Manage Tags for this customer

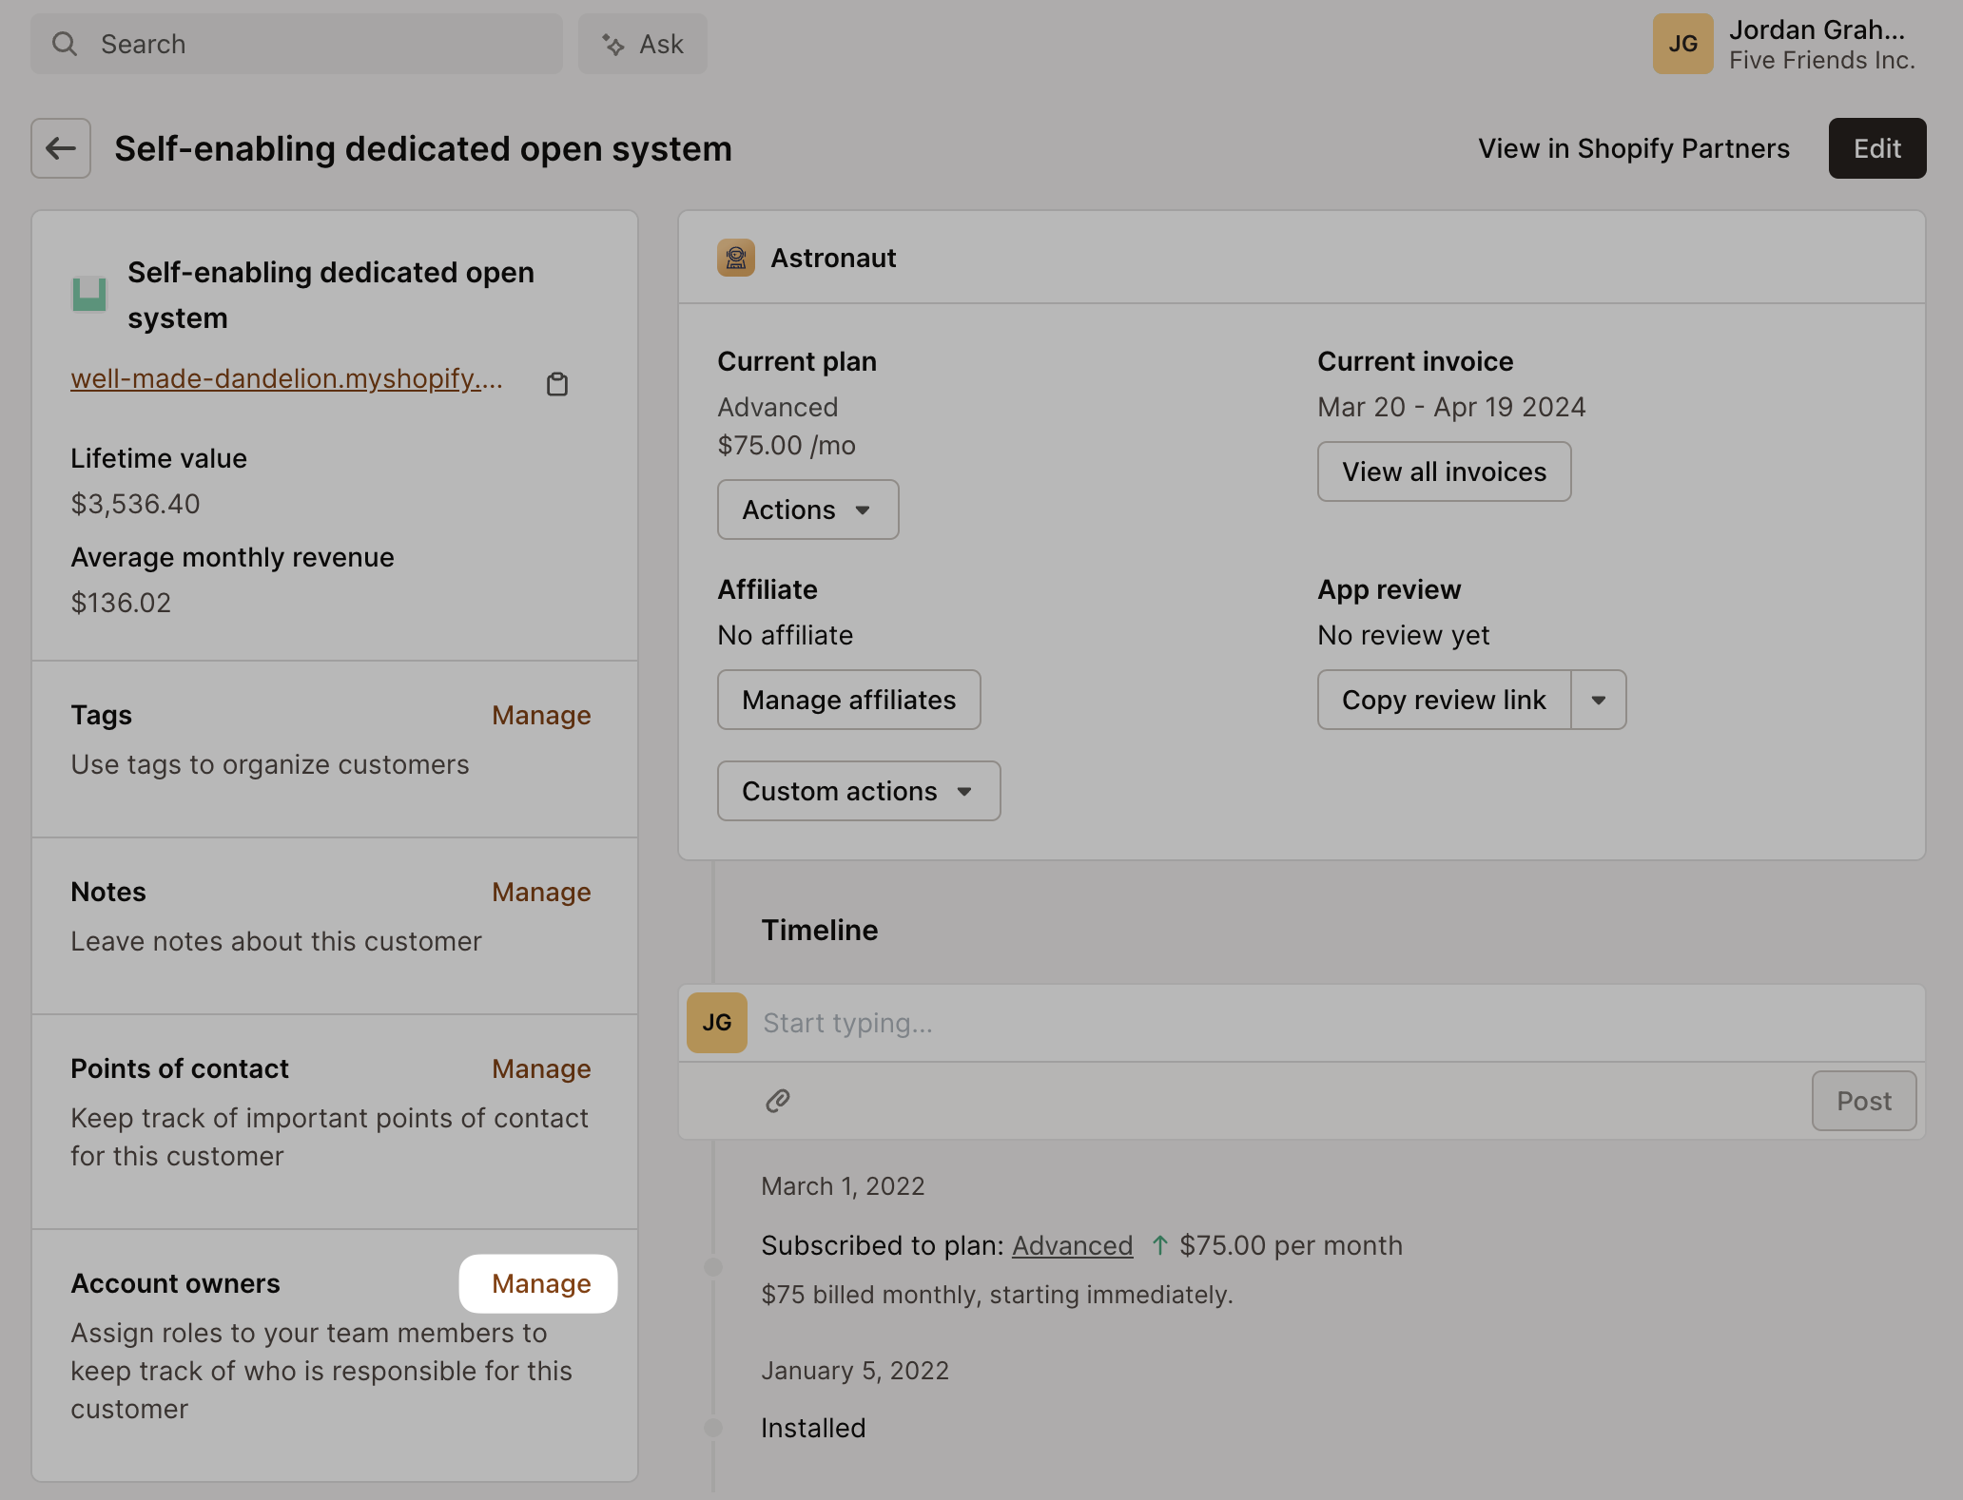pos(541,715)
